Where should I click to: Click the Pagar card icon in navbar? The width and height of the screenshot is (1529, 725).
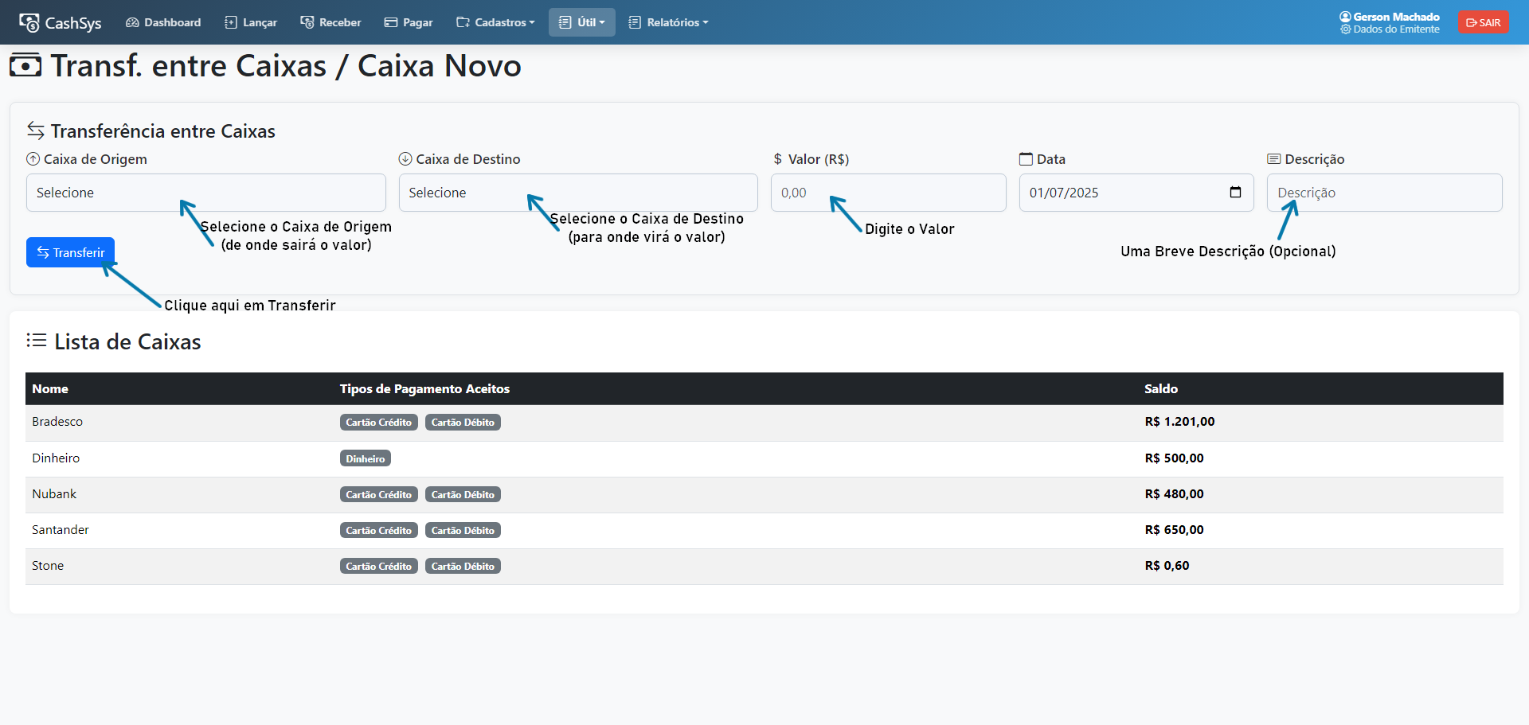391,23
